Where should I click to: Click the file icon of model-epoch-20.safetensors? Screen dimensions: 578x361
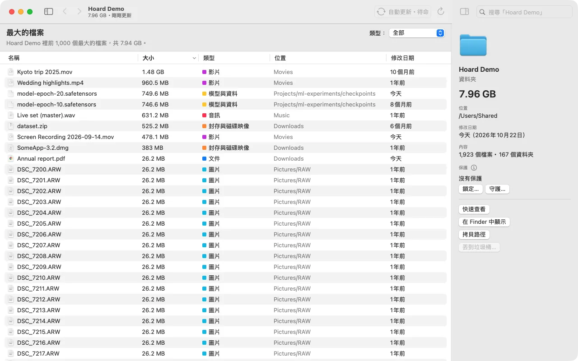(11, 93)
